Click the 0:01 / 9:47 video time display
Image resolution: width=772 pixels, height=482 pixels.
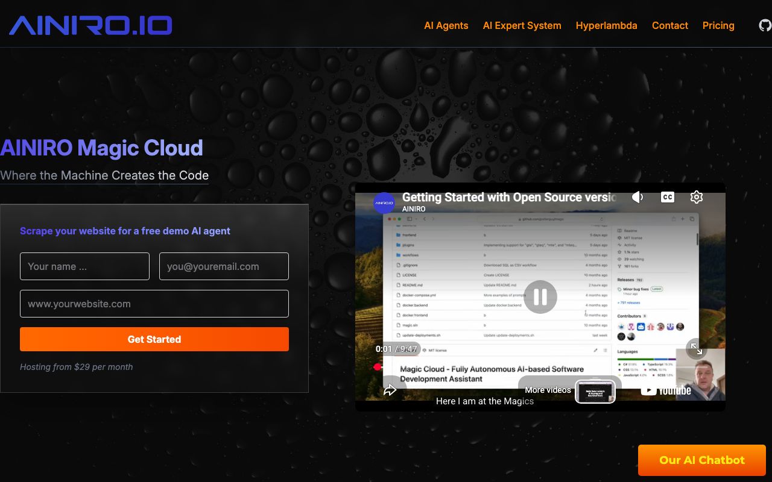click(396, 349)
